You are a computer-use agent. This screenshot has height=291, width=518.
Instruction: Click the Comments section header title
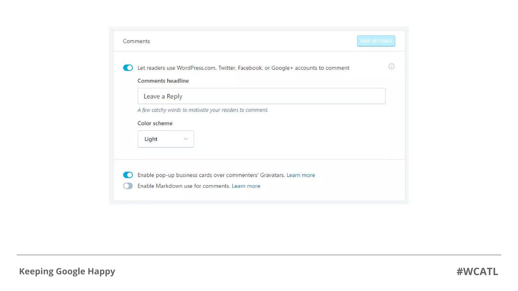click(136, 41)
